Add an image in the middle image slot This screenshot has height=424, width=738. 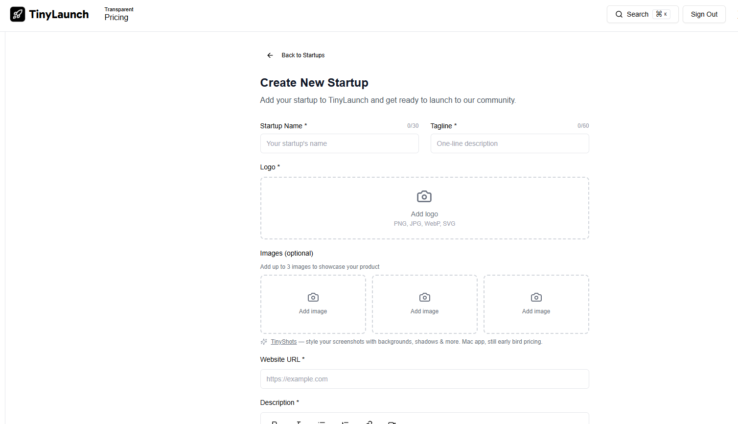425,304
